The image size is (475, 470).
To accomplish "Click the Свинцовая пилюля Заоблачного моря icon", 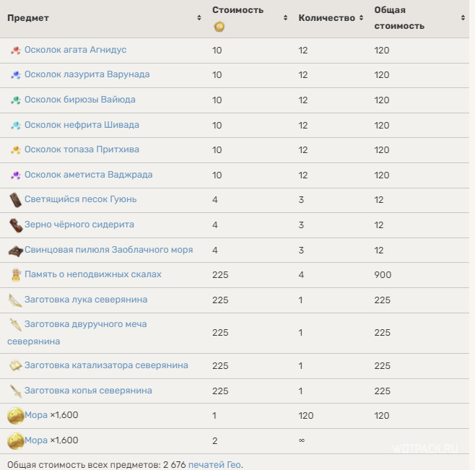I will pos(15,251).
